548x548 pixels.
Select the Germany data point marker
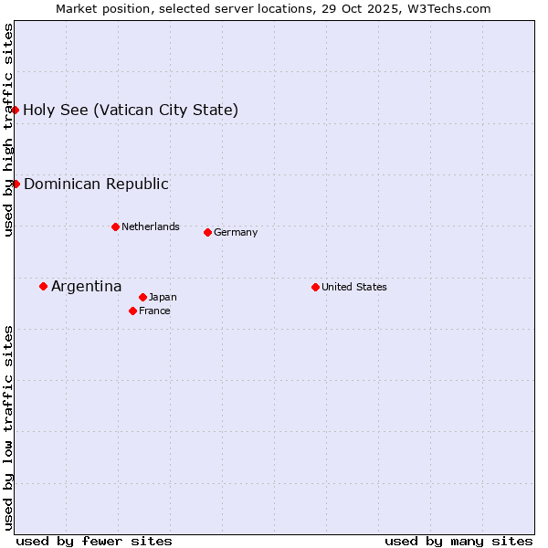[x=207, y=232]
